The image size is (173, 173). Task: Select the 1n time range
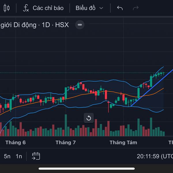(19, 156)
